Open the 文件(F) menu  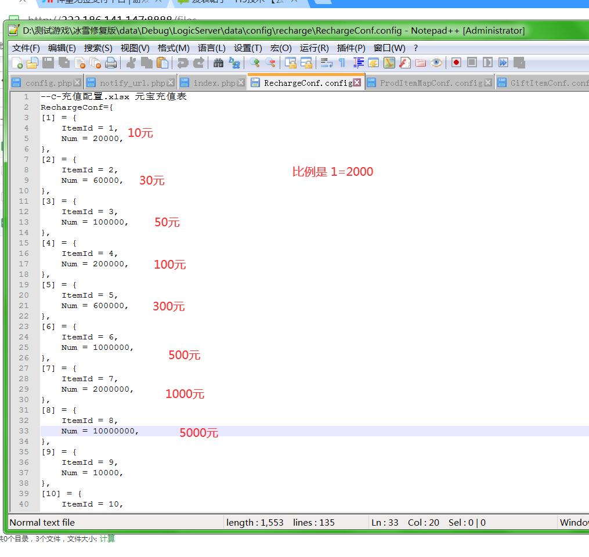[x=26, y=48]
